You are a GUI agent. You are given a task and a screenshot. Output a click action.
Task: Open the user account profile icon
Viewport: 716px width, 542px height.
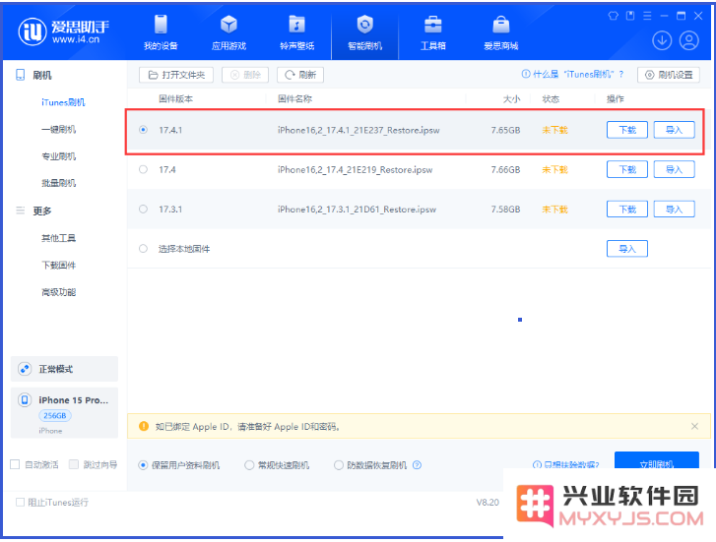coord(689,40)
